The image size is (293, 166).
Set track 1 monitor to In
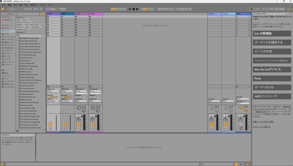(49, 97)
